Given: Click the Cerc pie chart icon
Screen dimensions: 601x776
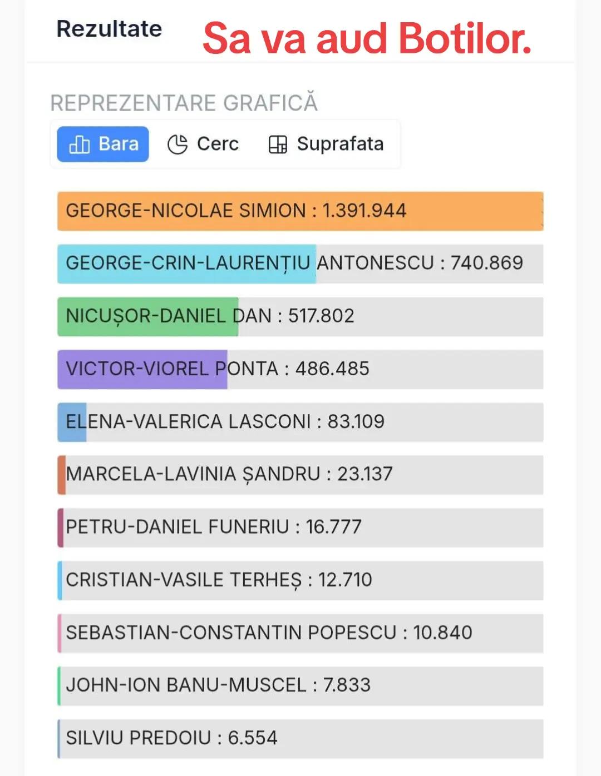Looking at the screenshot, I should tap(178, 145).
